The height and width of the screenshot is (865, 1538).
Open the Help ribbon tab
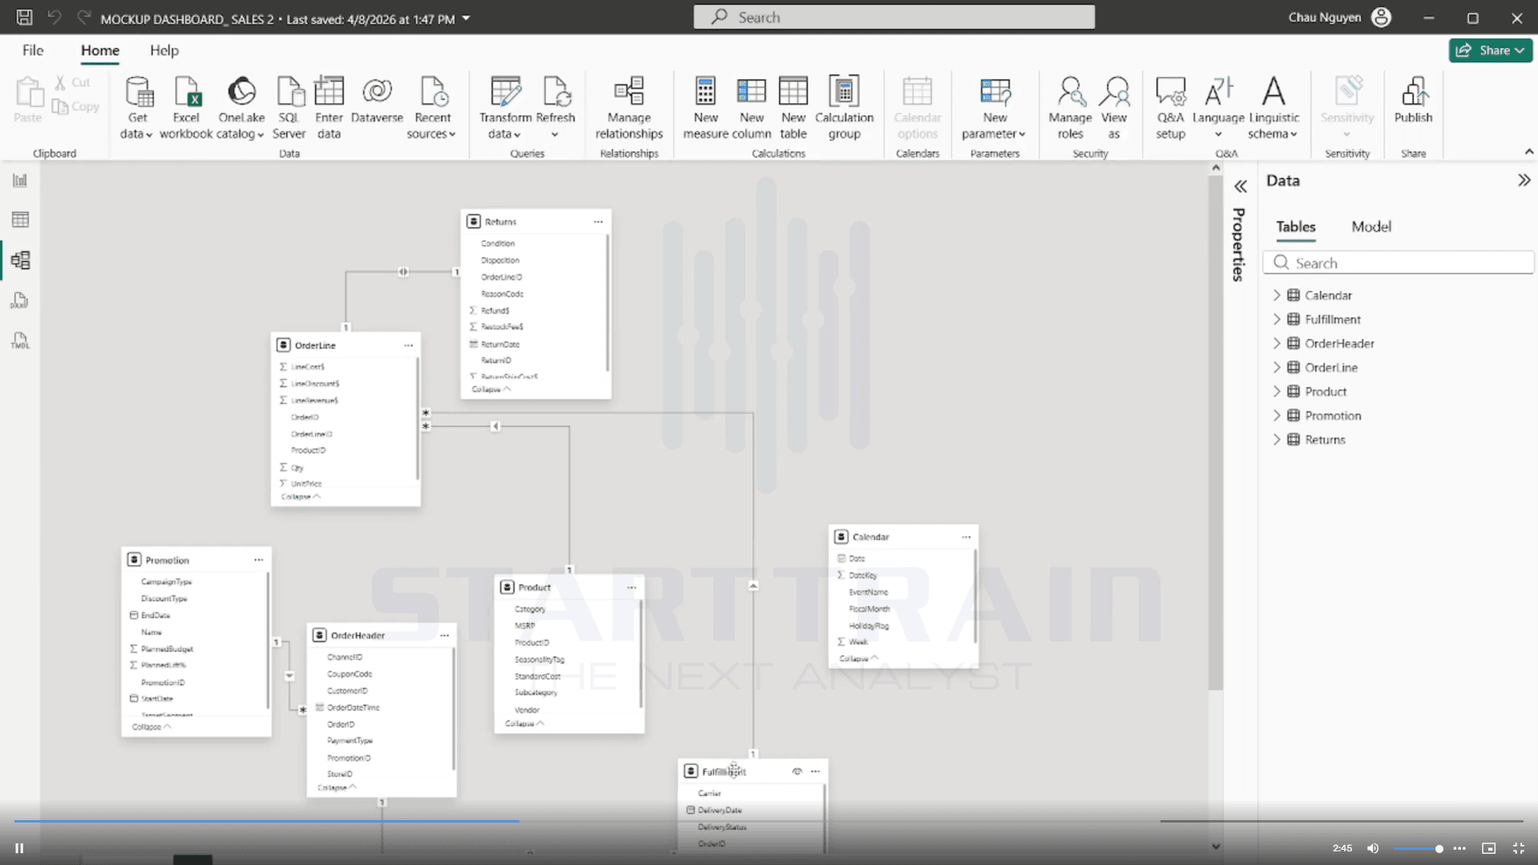164,51
